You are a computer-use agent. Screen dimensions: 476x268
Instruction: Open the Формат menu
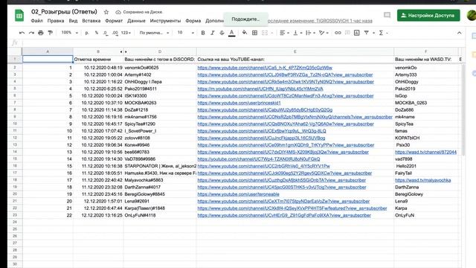[x=114, y=21]
